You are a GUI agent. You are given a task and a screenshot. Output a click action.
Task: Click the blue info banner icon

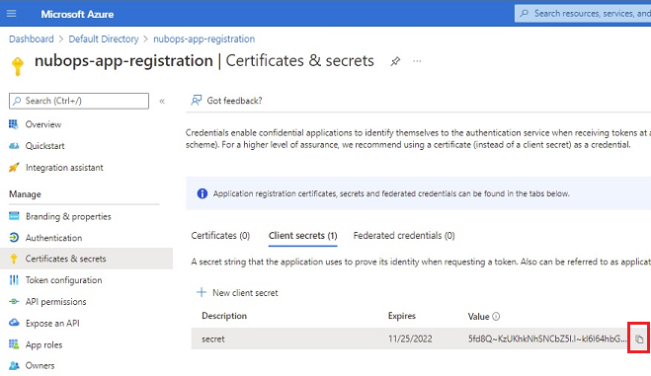(203, 193)
